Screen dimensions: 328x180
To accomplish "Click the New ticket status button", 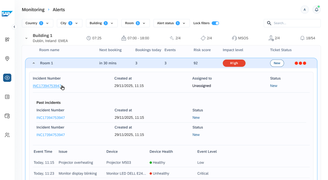I will click(x=277, y=63).
